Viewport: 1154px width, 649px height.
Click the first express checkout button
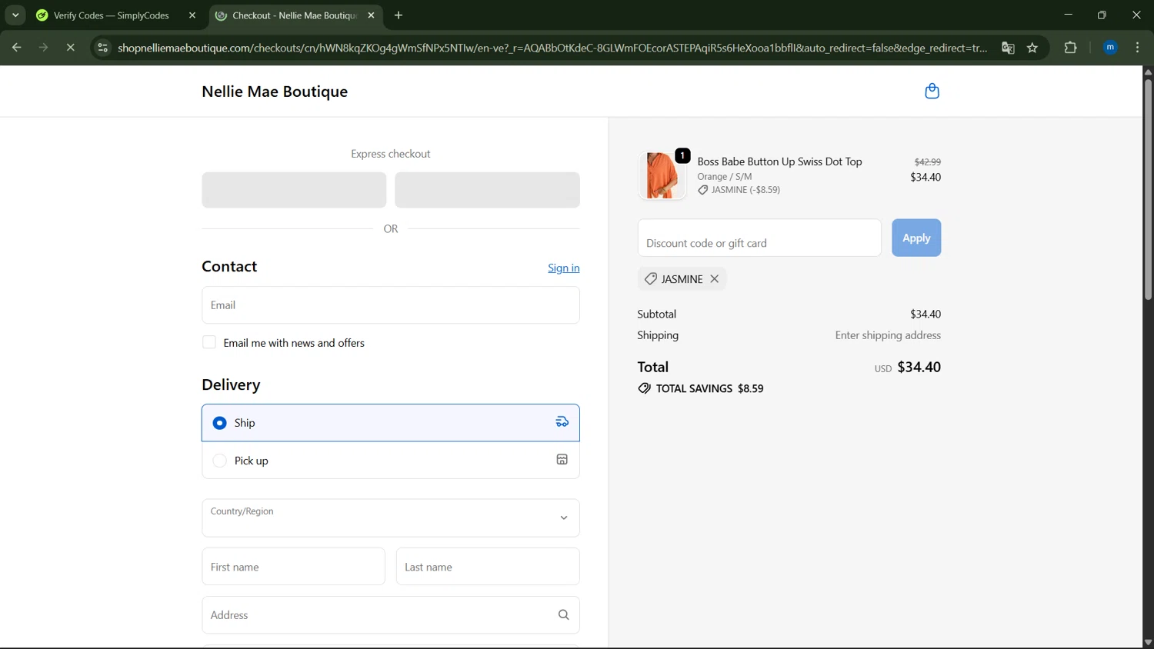pyautogui.click(x=294, y=190)
